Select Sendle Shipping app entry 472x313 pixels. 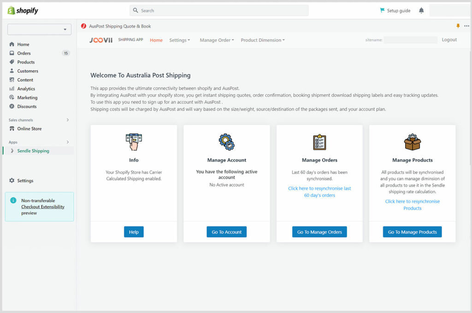(33, 151)
